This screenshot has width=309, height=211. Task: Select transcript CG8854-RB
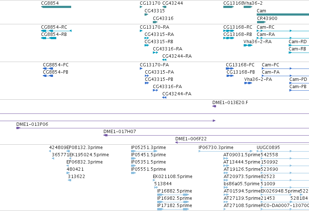point(54,34)
